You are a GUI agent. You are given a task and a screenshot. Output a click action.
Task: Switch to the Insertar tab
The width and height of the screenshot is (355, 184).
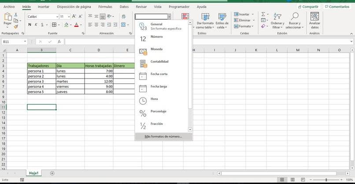44,7
